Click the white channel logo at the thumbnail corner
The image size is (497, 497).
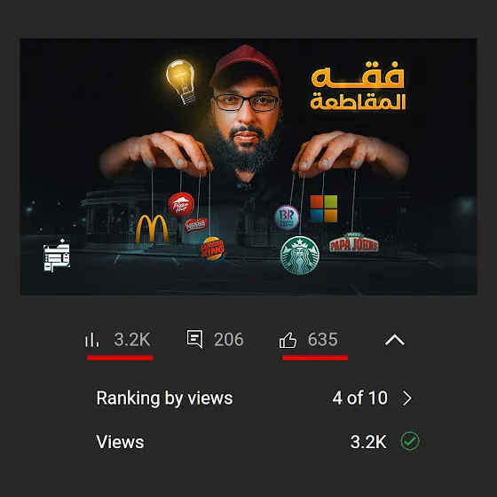point(57,256)
